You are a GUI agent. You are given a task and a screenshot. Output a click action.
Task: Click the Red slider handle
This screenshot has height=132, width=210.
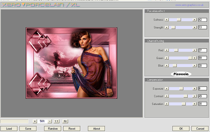coord(176,50)
